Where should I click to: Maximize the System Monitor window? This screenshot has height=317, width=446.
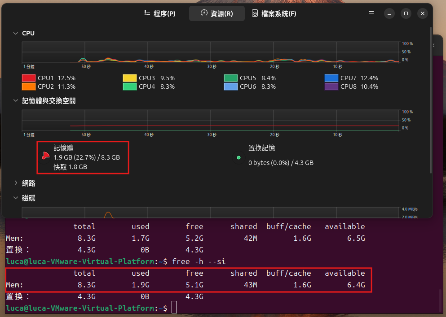(x=406, y=13)
